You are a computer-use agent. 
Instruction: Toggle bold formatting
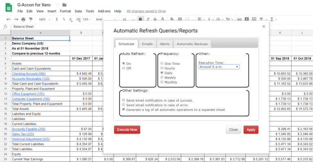point(141,19)
